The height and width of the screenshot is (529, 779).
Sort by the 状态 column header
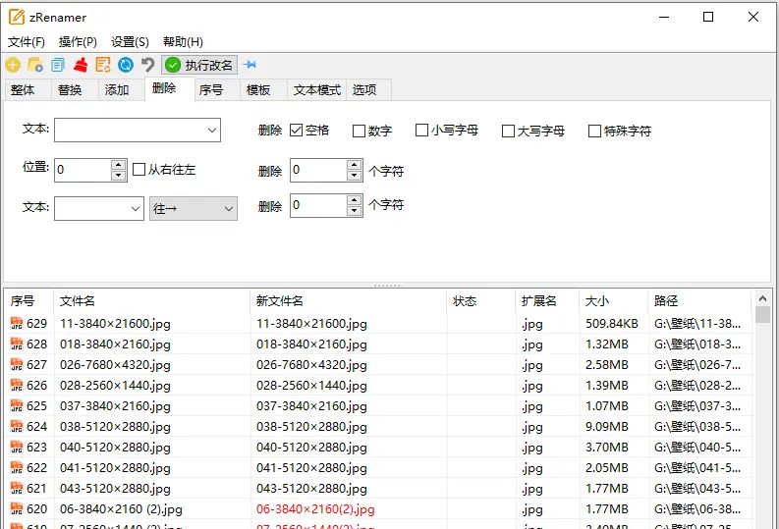click(480, 300)
